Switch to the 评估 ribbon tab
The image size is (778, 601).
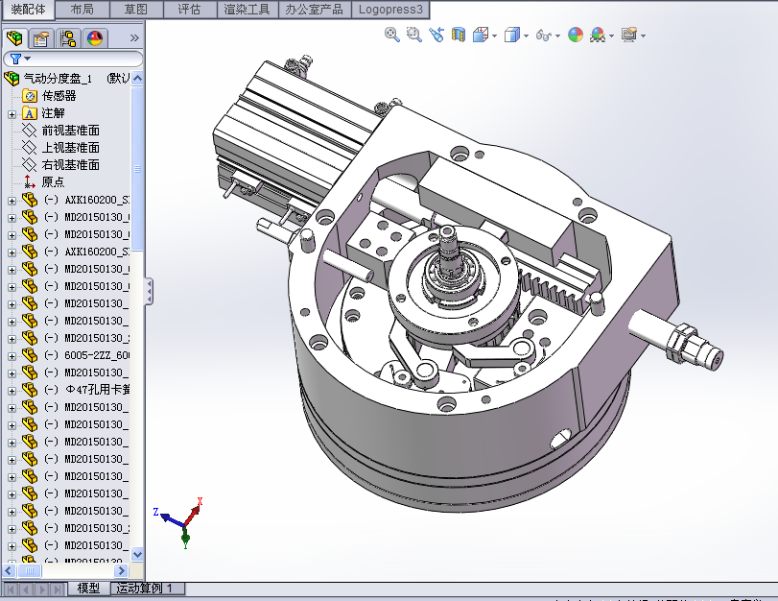189,9
